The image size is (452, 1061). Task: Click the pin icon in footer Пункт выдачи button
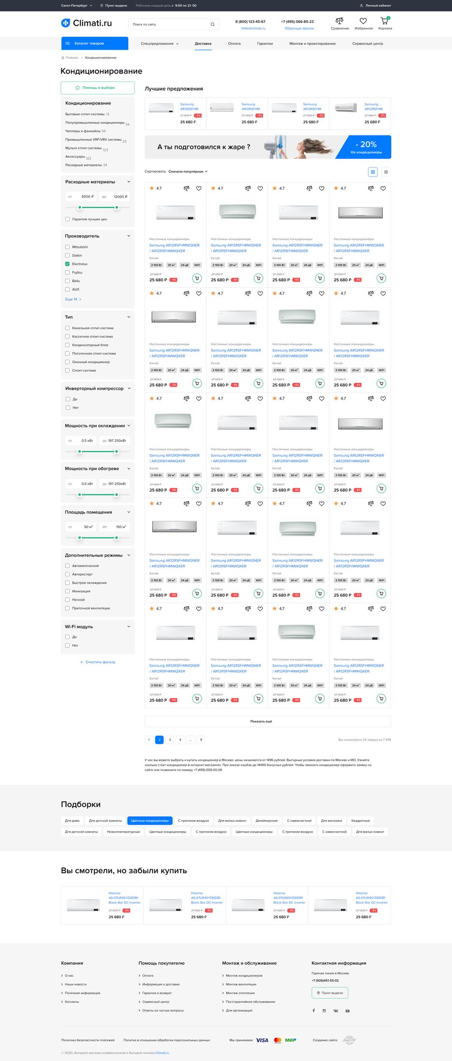tap(318, 993)
